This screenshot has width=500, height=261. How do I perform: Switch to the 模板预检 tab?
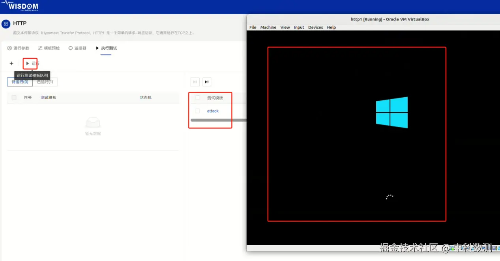click(x=49, y=48)
